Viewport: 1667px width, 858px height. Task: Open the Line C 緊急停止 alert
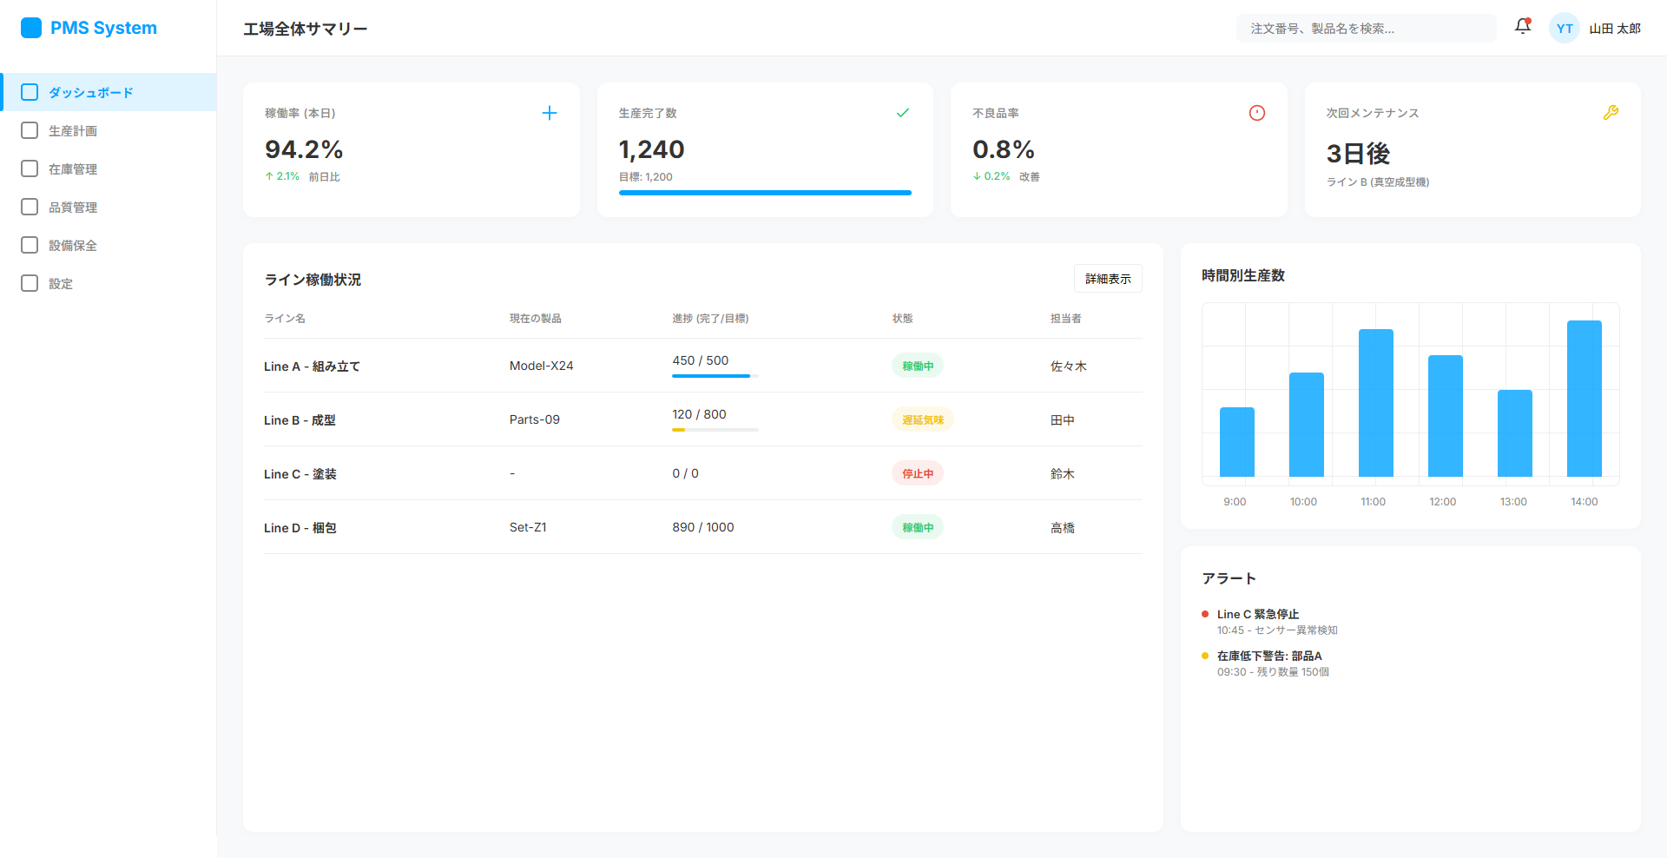pos(1258,614)
